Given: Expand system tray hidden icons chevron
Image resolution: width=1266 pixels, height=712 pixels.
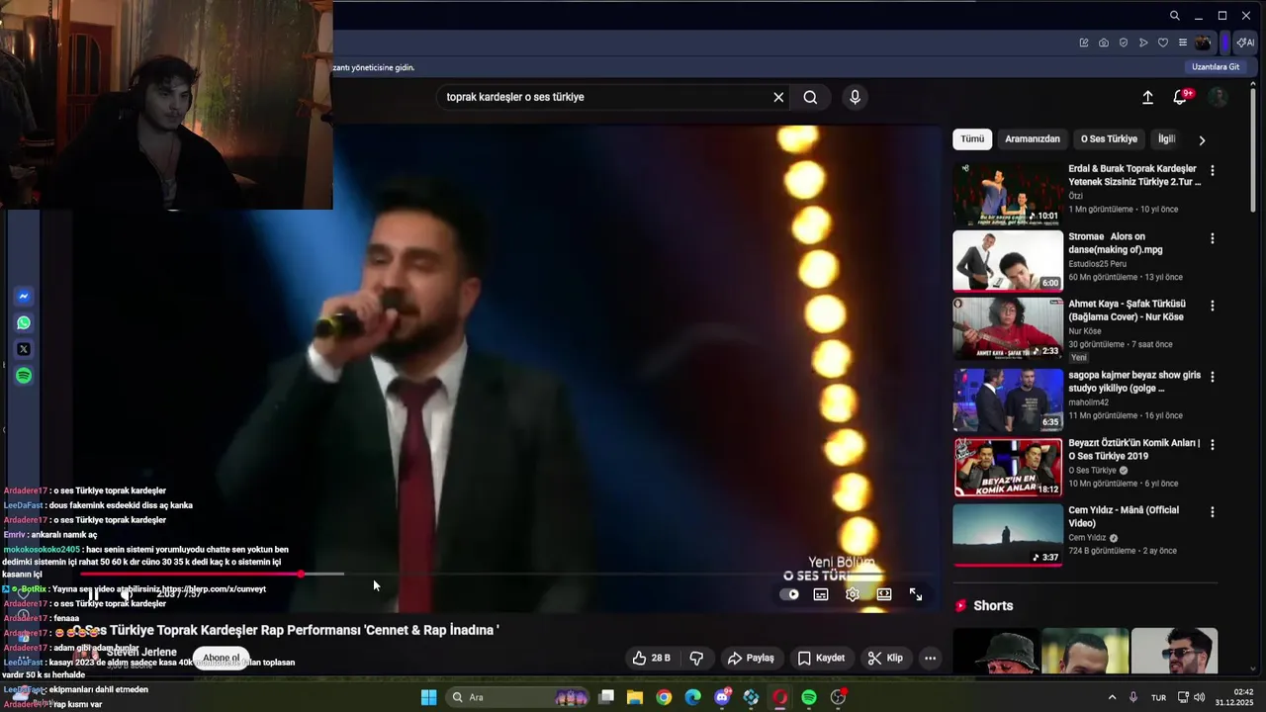Looking at the screenshot, I should pos(1112,697).
